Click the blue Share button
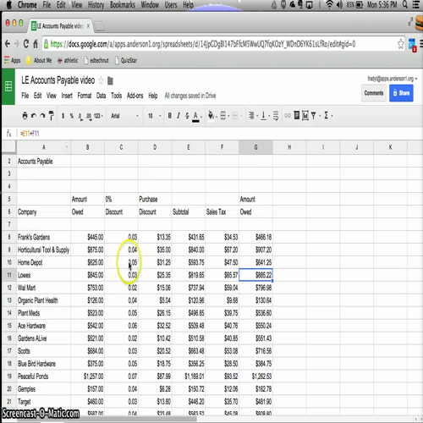Image resolution: width=423 pixels, height=423 pixels. click(401, 93)
